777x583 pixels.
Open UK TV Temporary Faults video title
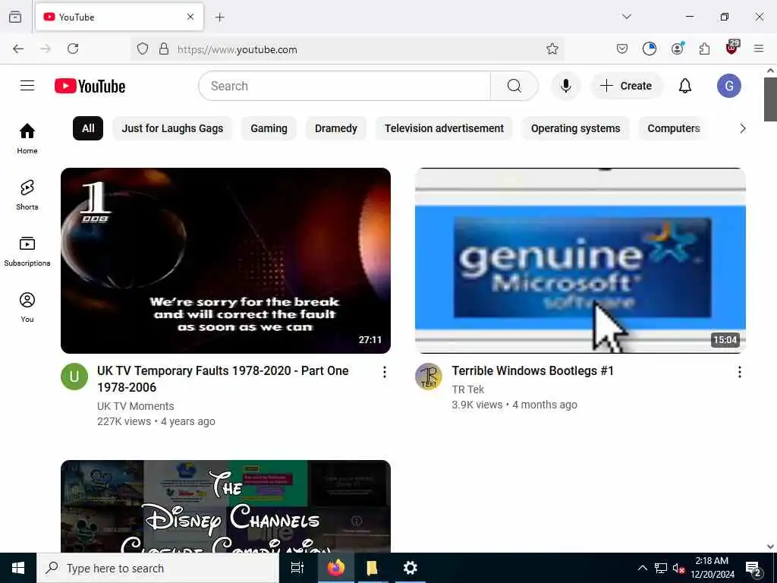[x=223, y=379]
